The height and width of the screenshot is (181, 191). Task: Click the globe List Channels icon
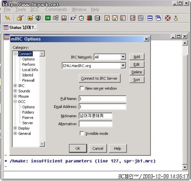point(38,18)
